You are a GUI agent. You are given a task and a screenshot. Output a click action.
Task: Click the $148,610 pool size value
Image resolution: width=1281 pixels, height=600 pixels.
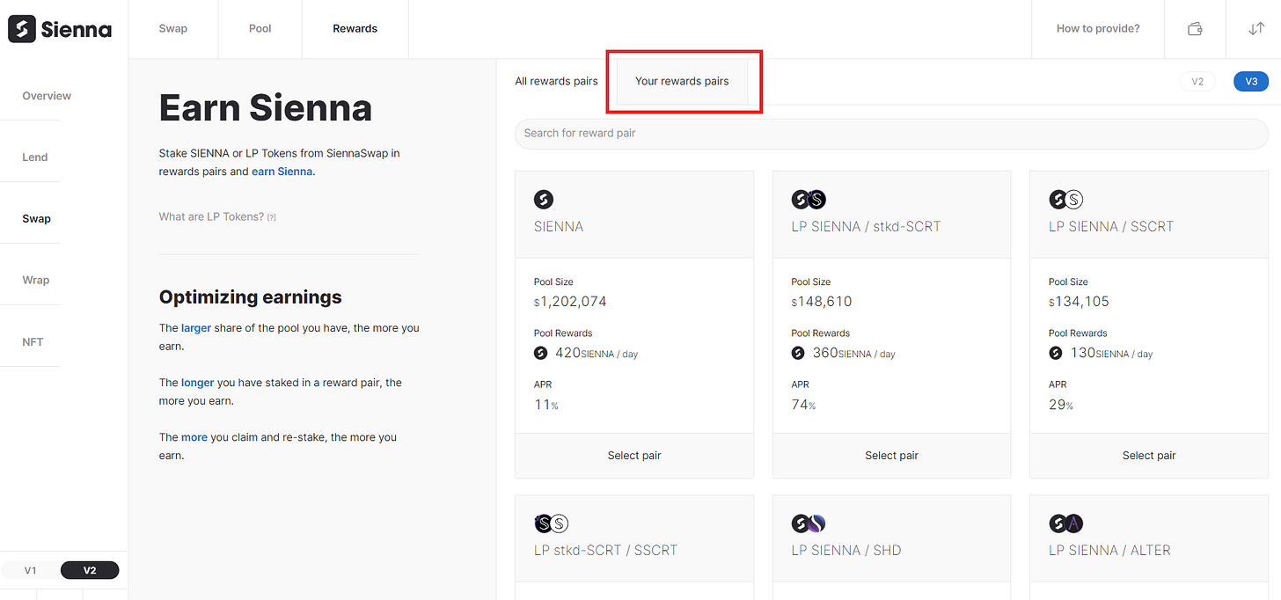point(822,302)
